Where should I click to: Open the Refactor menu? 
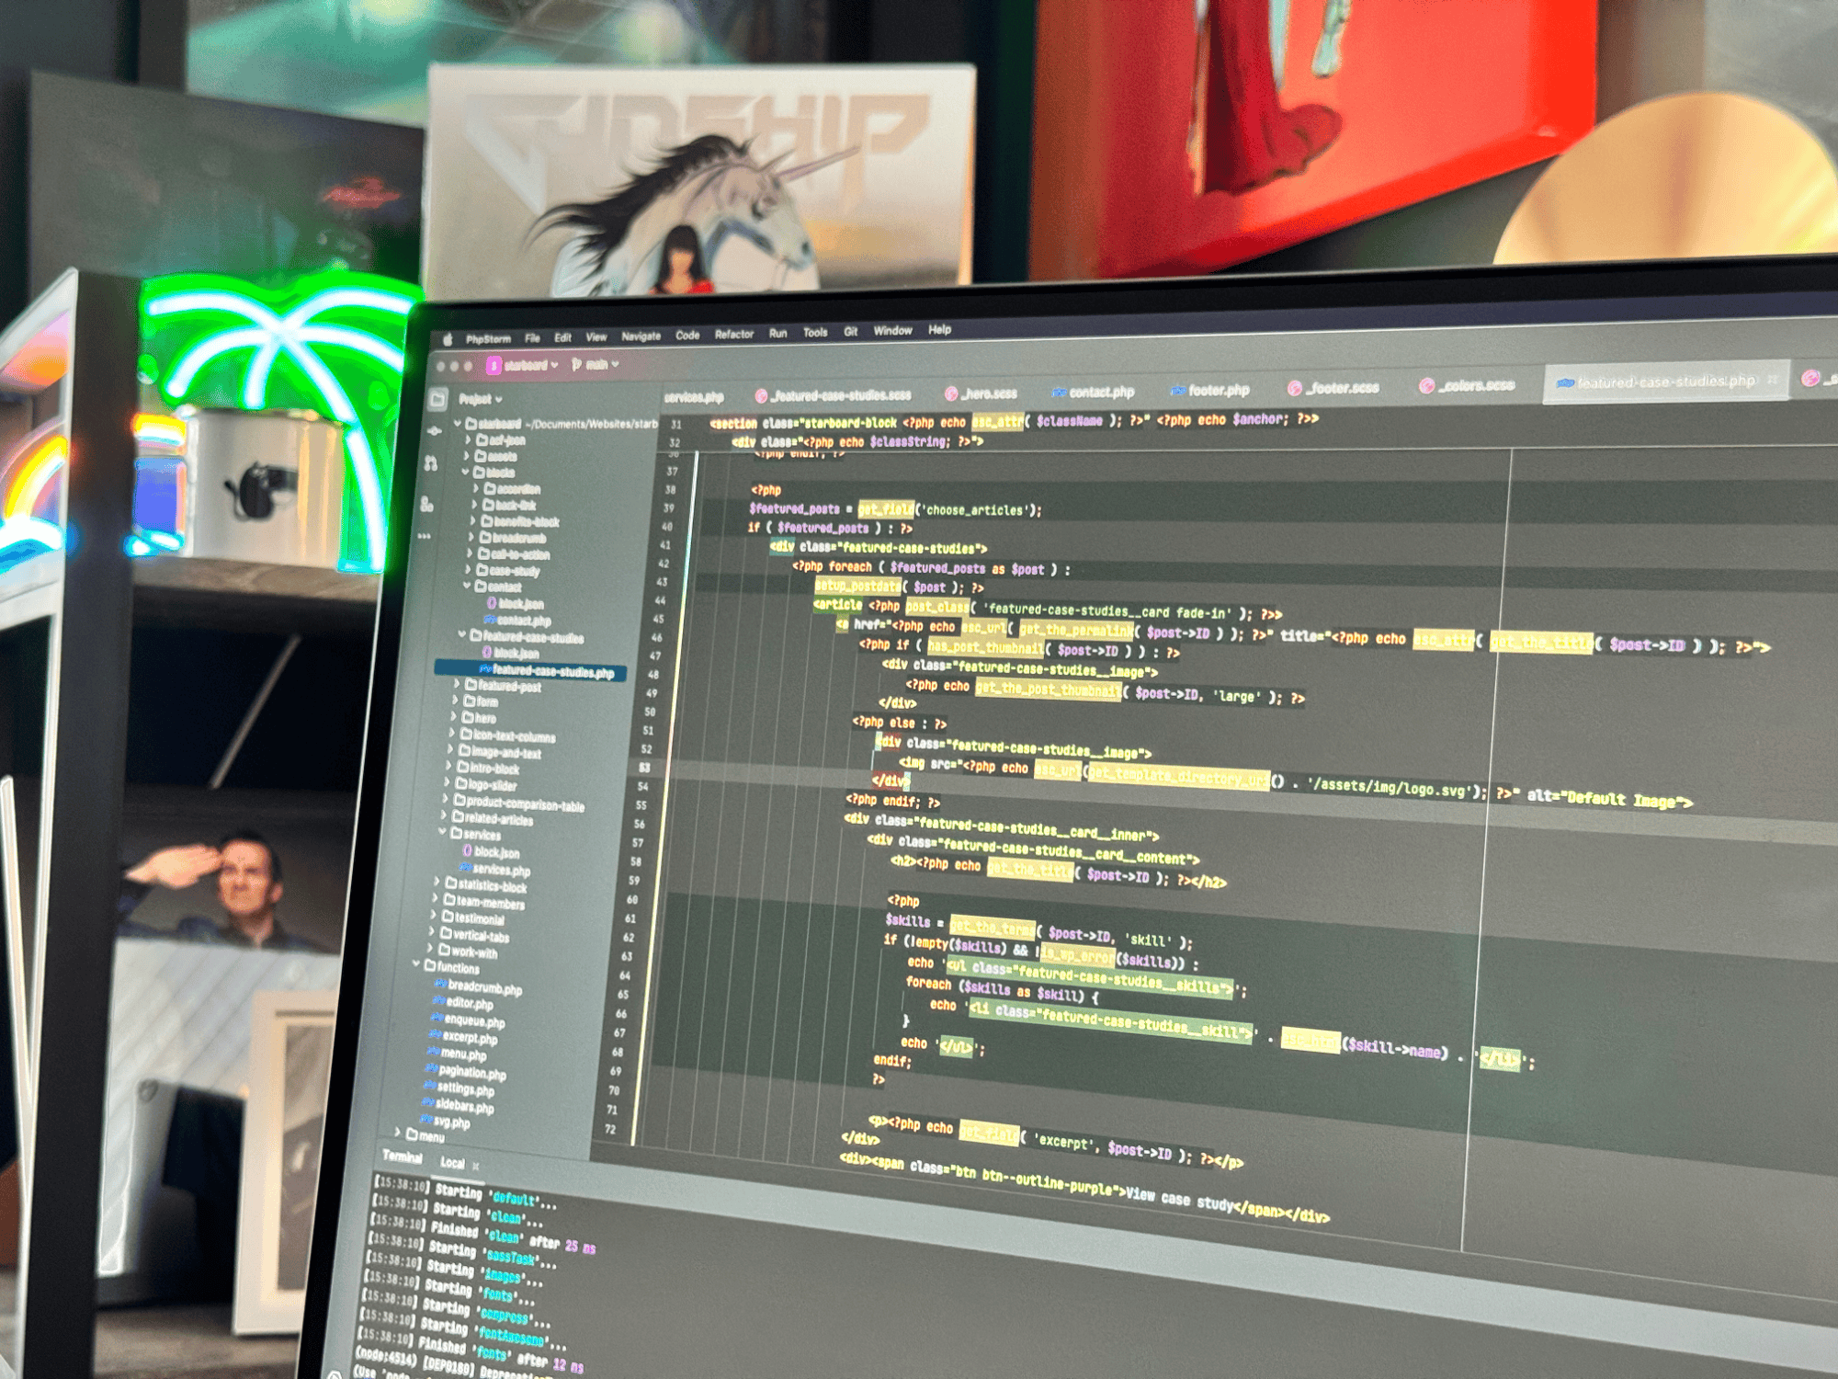pyautogui.click(x=734, y=335)
